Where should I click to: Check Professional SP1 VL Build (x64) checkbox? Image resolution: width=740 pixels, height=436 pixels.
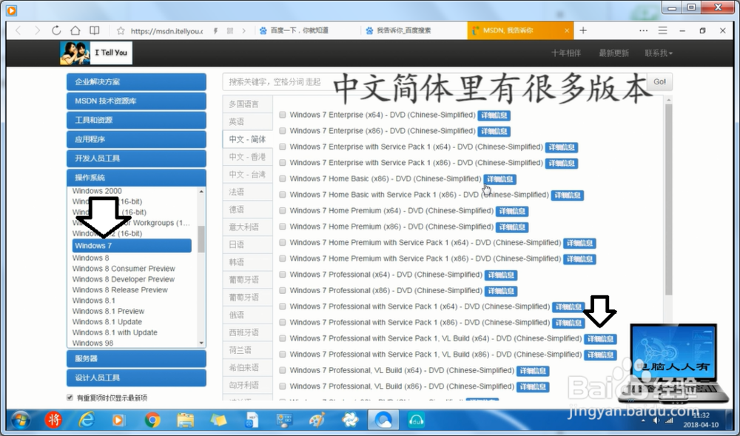pos(282,338)
